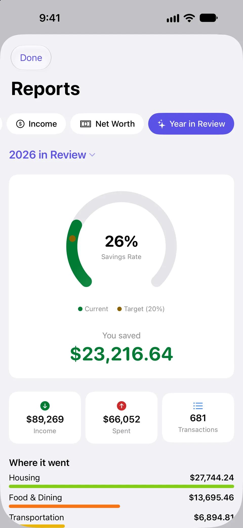The width and height of the screenshot is (243, 528).
Task: Click the Wi-Fi status bar icon
Action: pyautogui.click(x=189, y=18)
